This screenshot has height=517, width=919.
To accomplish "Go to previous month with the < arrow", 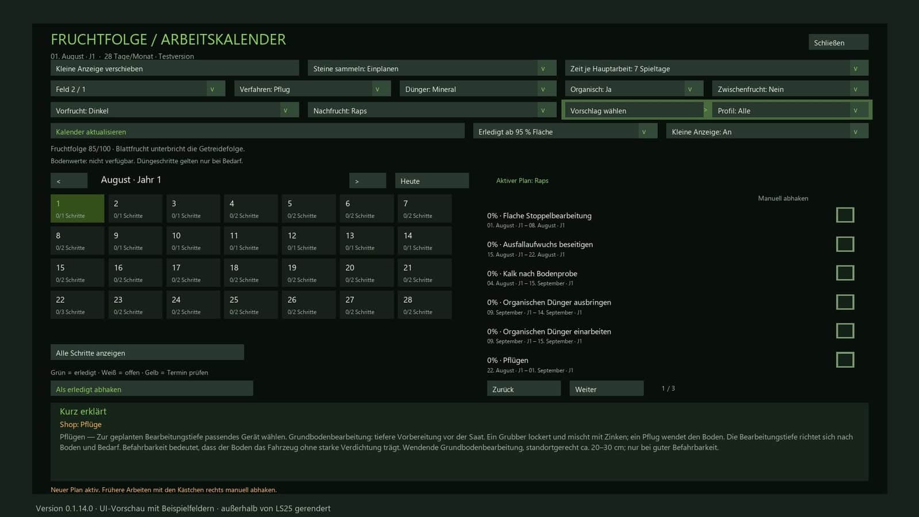I will tap(69, 181).
